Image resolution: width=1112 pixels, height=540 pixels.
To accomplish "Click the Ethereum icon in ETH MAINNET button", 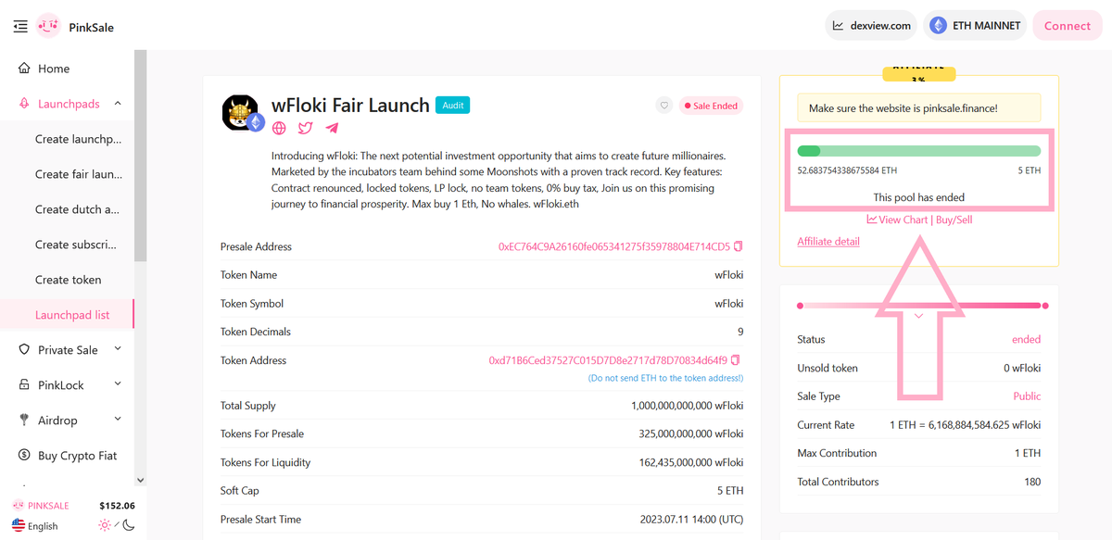I will tap(939, 26).
